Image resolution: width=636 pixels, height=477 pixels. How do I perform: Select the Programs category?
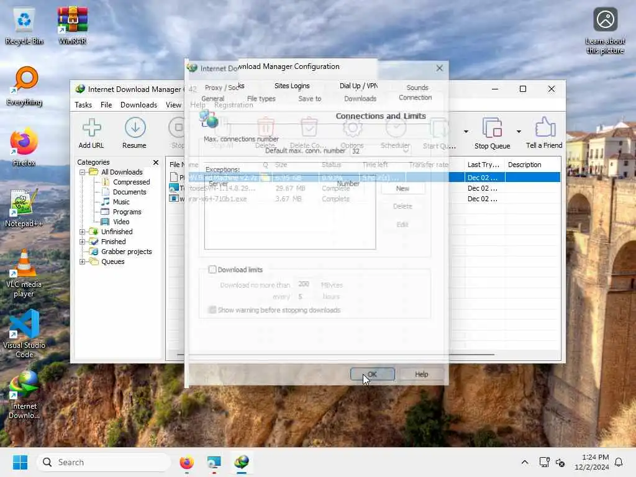tap(127, 212)
